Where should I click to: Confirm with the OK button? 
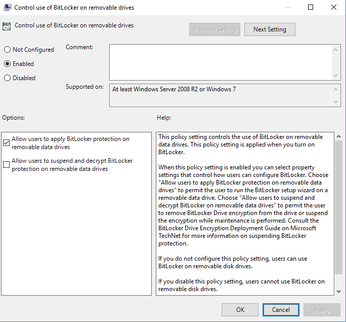click(x=240, y=310)
